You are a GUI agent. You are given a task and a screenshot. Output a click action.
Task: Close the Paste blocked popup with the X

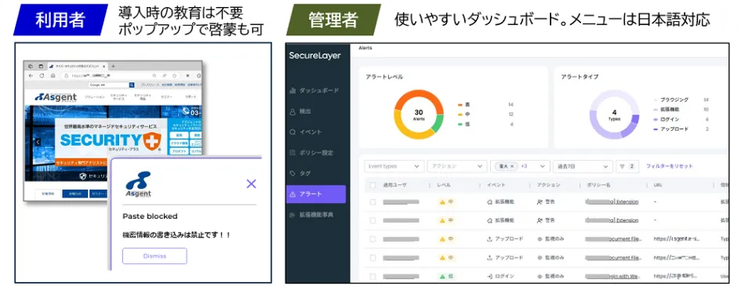252,183
